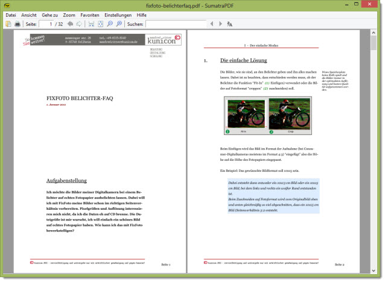This screenshot has width=385, height=282.
Task: Click the heading 'Aufgabenstellung'
Action: (66, 181)
